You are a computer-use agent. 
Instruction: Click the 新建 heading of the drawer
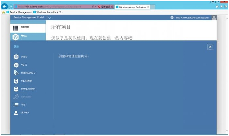tap(16, 47)
